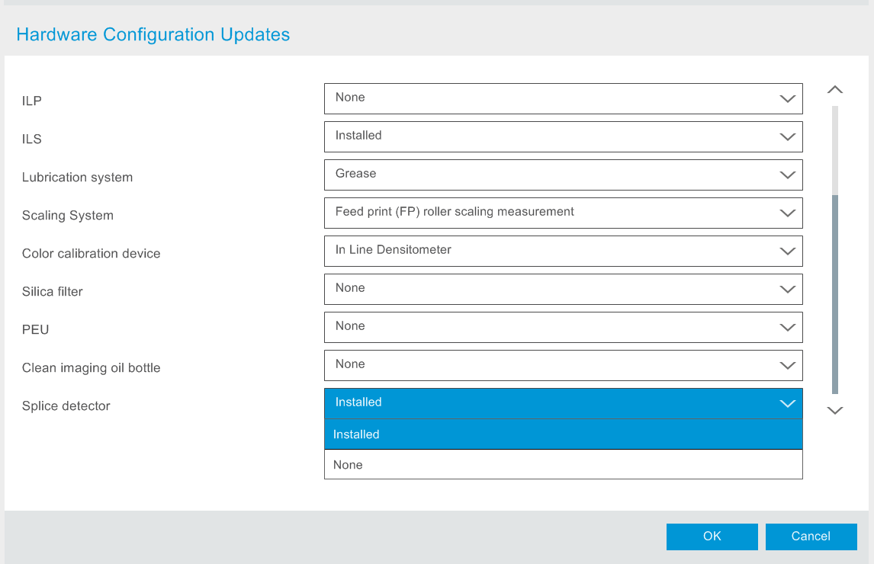Click the ILP dropdown chevron icon

[787, 98]
